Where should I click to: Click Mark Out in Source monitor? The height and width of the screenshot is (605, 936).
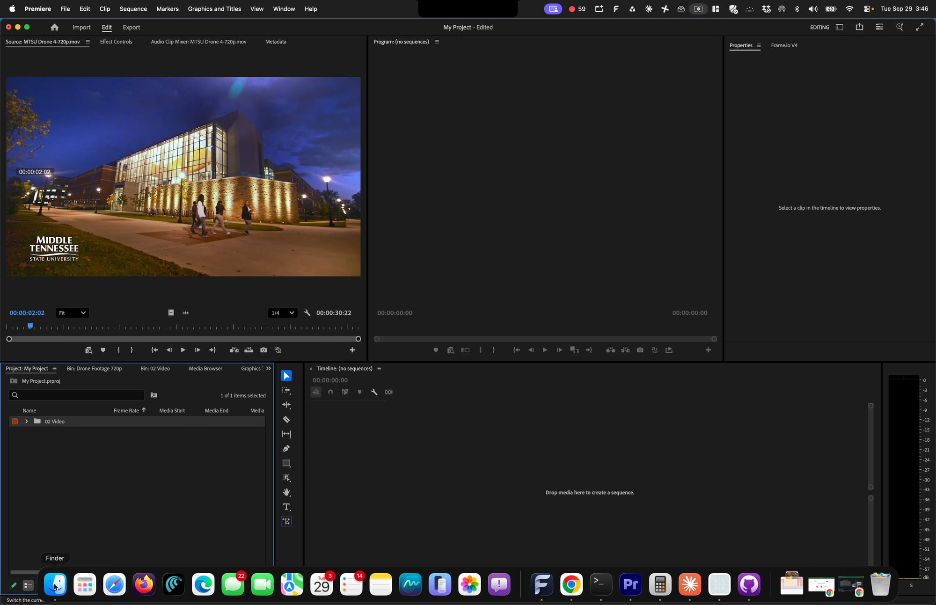[x=132, y=350]
